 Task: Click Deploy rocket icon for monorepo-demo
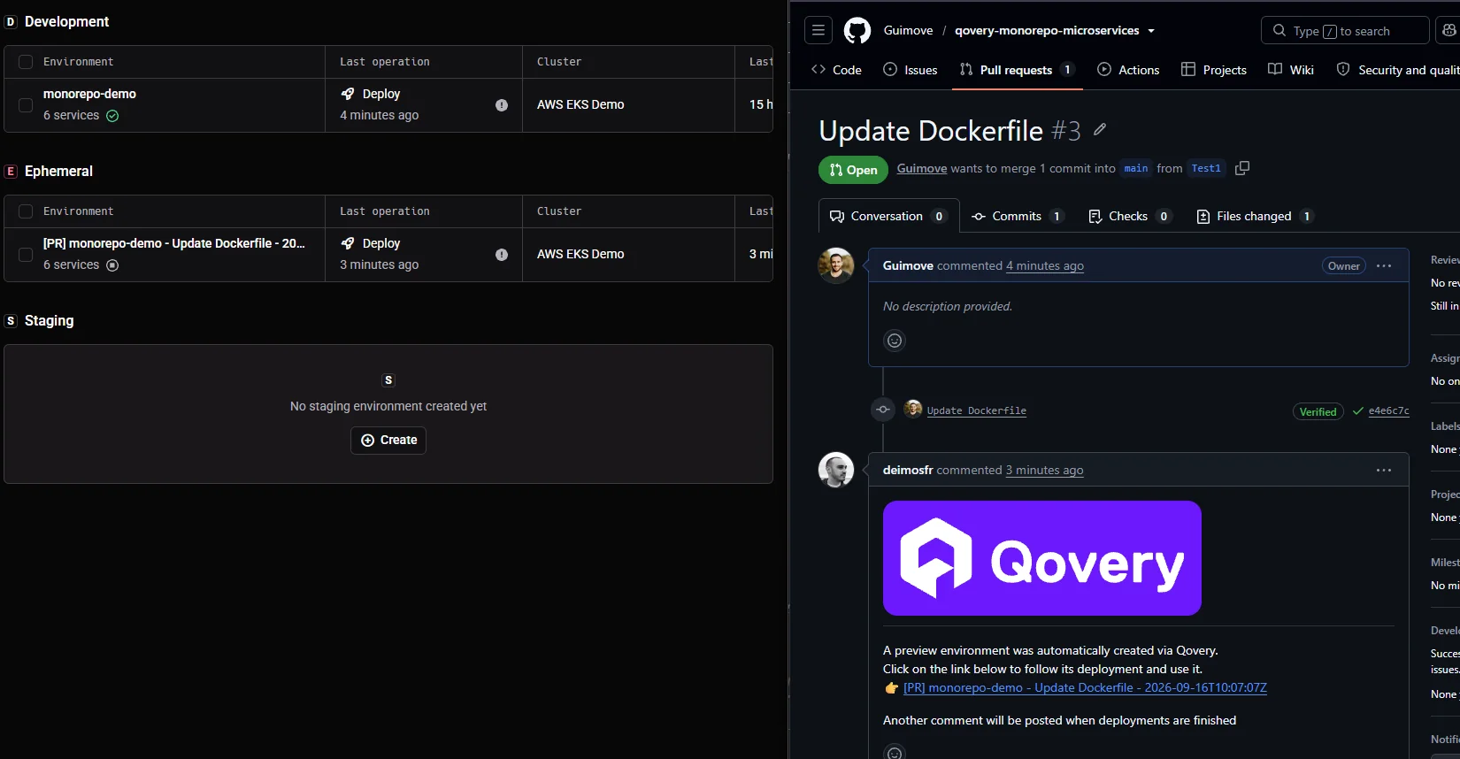(x=348, y=94)
